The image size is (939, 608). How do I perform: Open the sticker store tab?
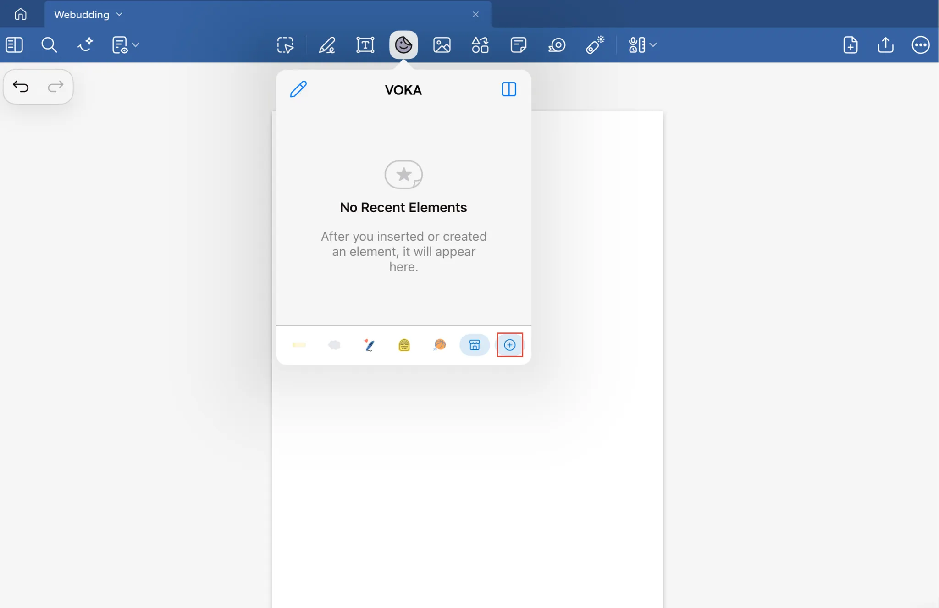(475, 345)
